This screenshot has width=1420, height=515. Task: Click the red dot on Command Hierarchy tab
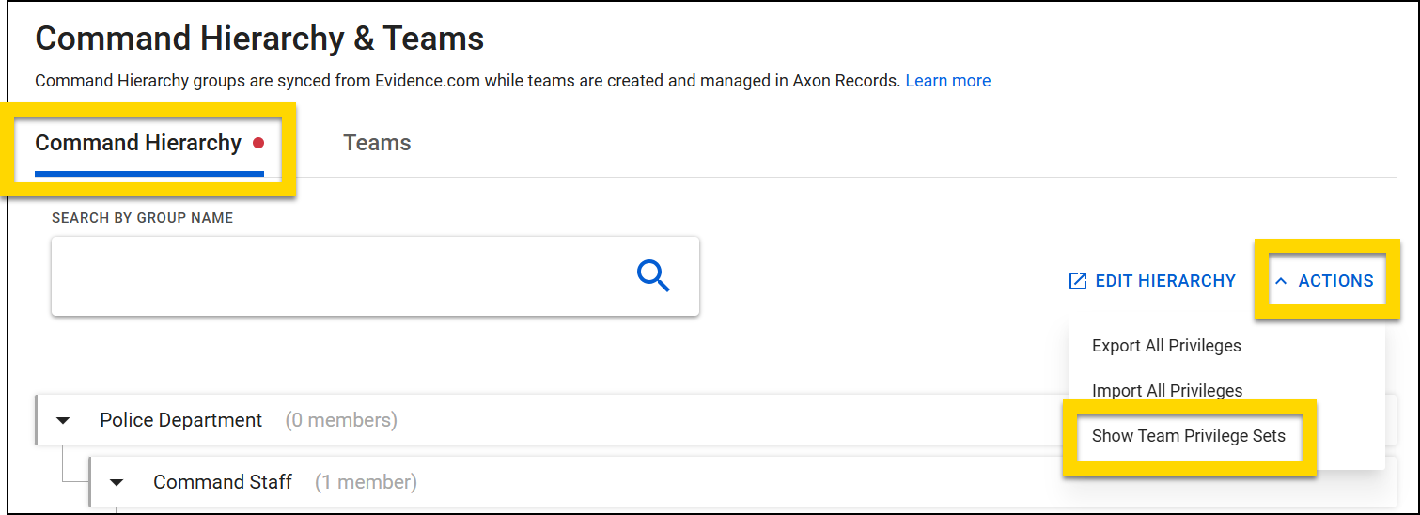[x=258, y=143]
